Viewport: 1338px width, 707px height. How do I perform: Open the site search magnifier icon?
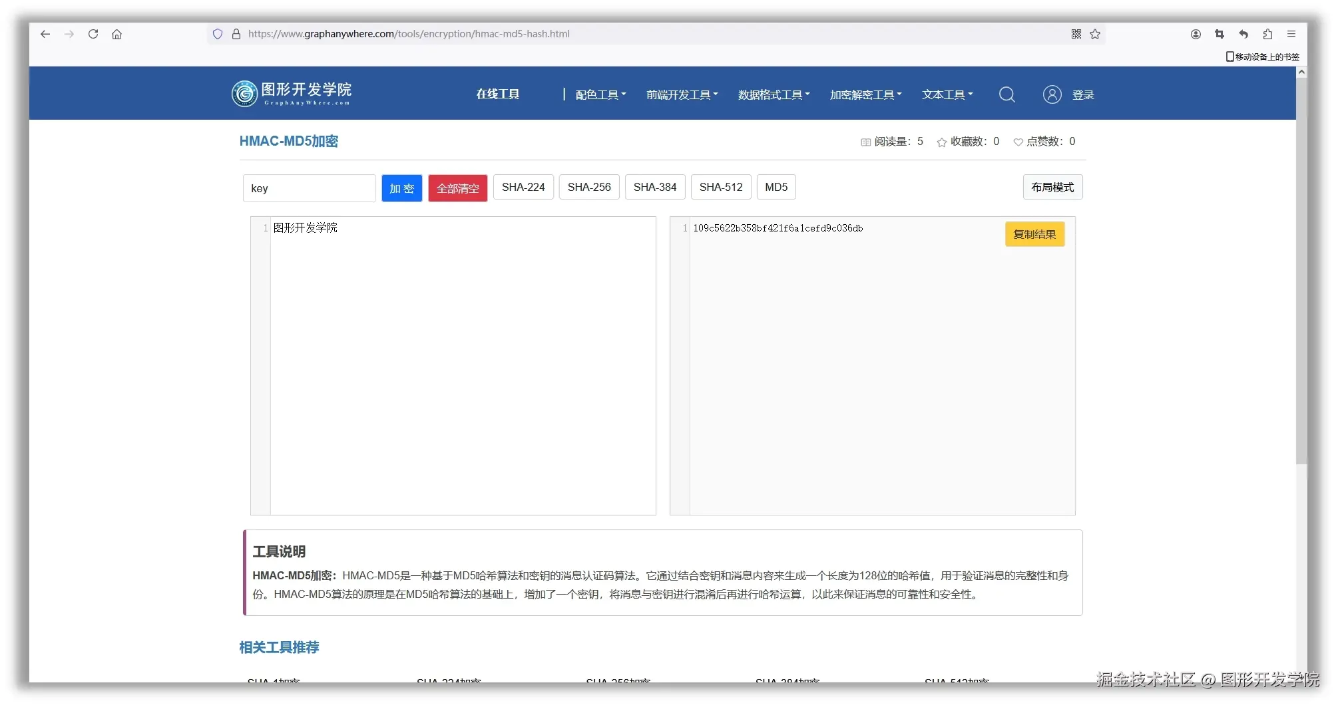[1006, 94]
